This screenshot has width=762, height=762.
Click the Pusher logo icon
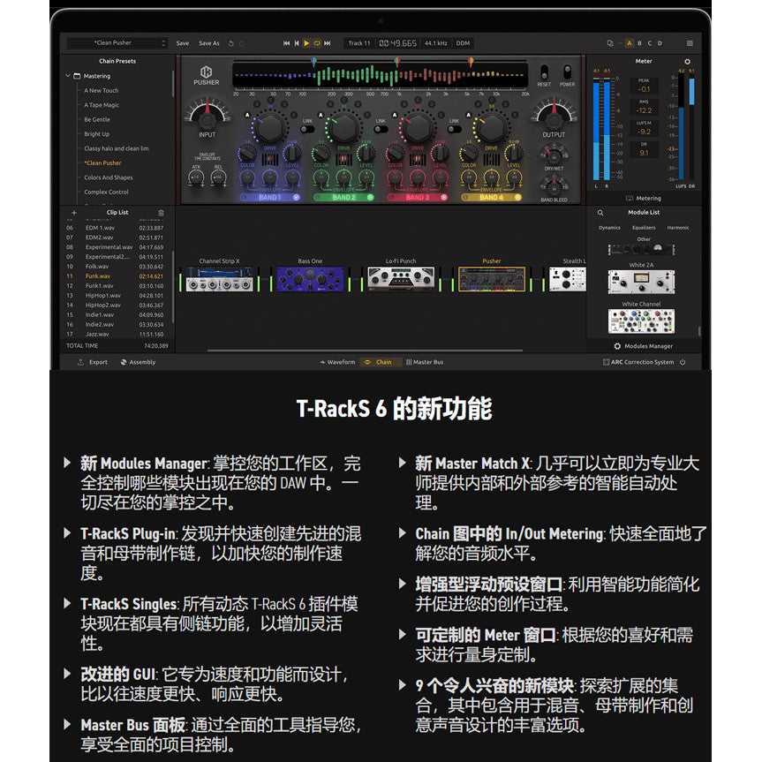[x=206, y=72]
